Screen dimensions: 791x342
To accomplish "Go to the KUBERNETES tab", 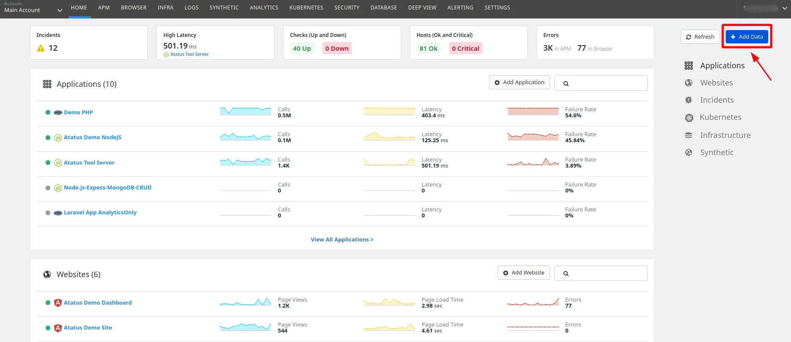I will (306, 8).
